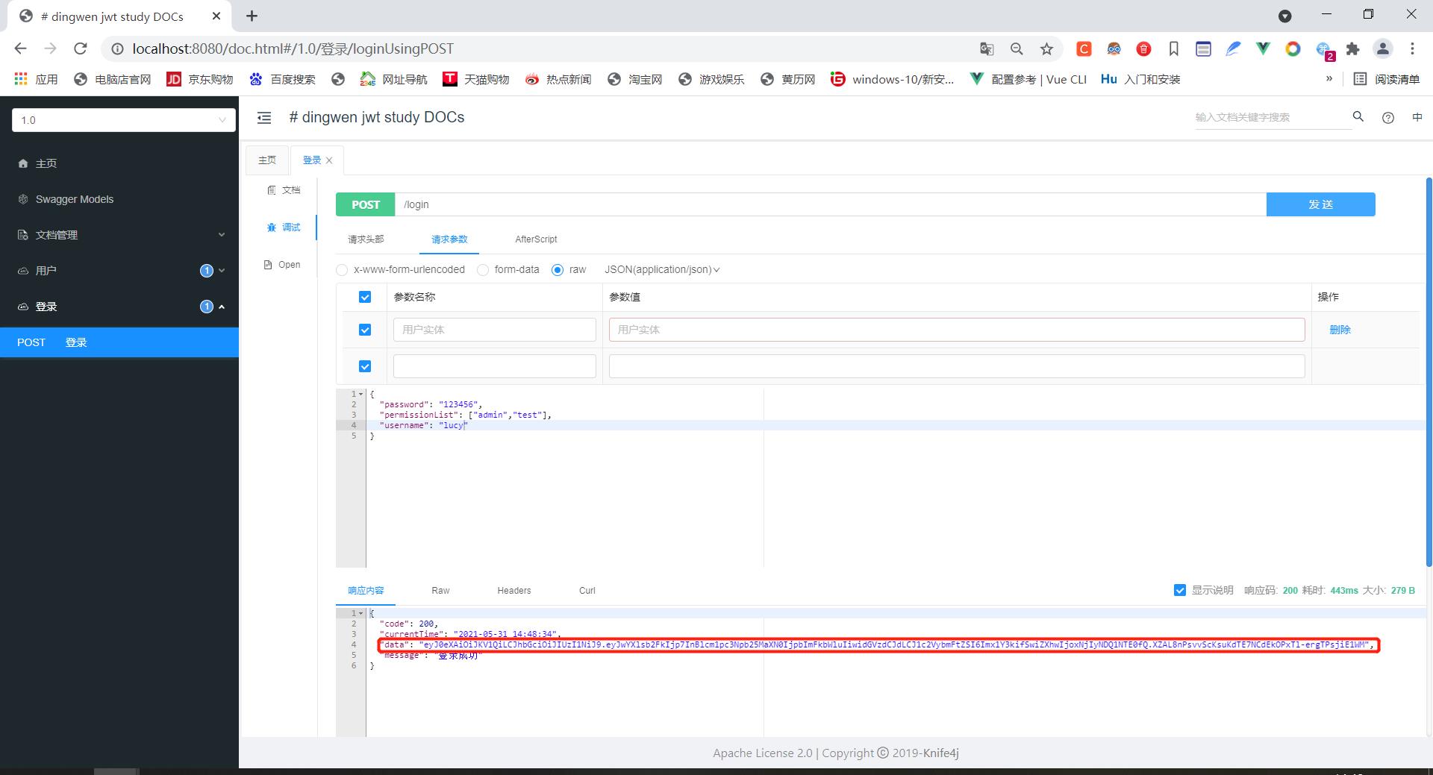
Task: Click the site info icon before URL
Action: coord(117,48)
